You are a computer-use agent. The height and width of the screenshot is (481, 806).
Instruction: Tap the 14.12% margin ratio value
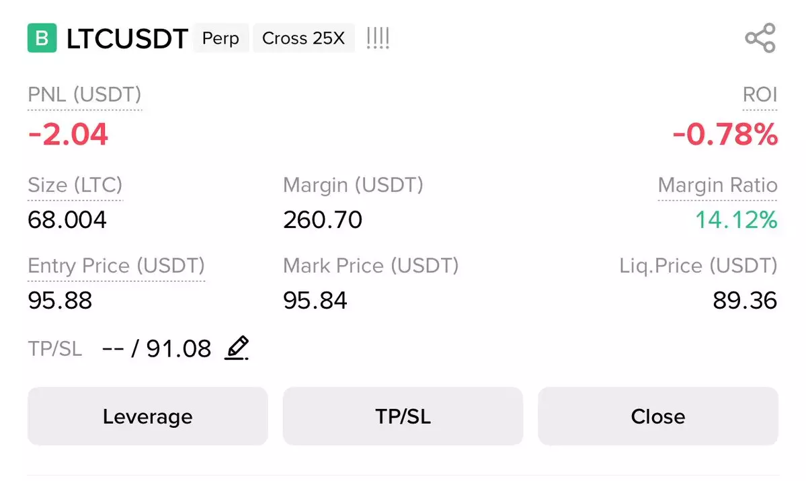pyautogui.click(x=736, y=220)
